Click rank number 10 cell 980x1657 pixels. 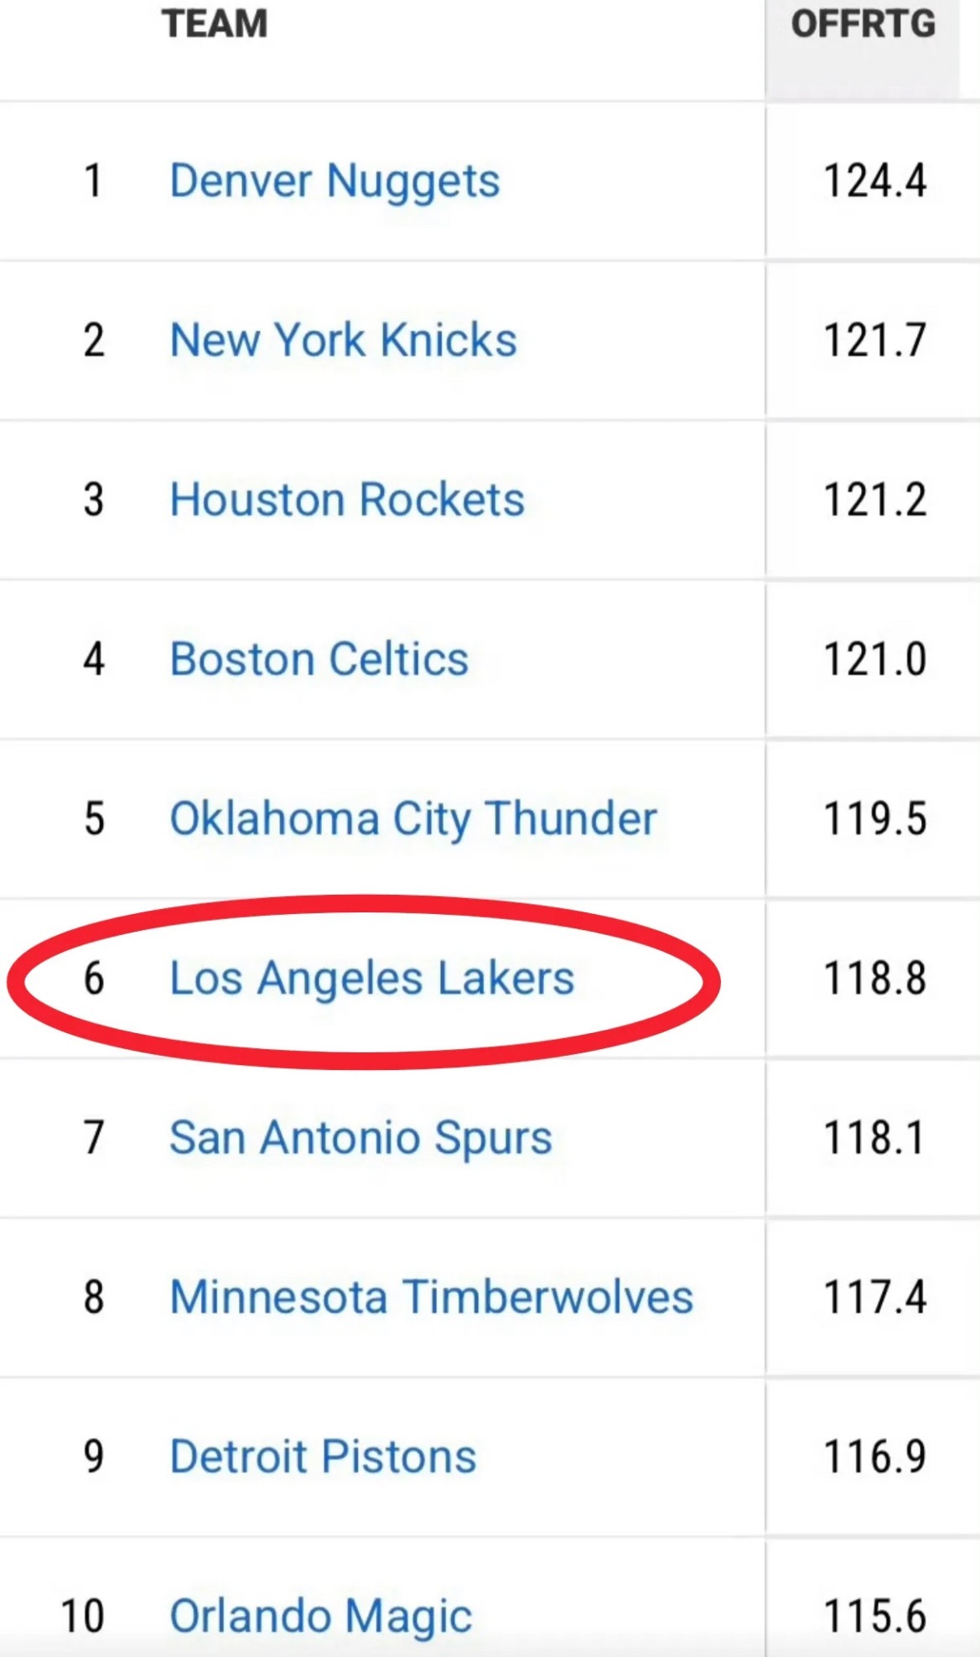(83, 1616)
